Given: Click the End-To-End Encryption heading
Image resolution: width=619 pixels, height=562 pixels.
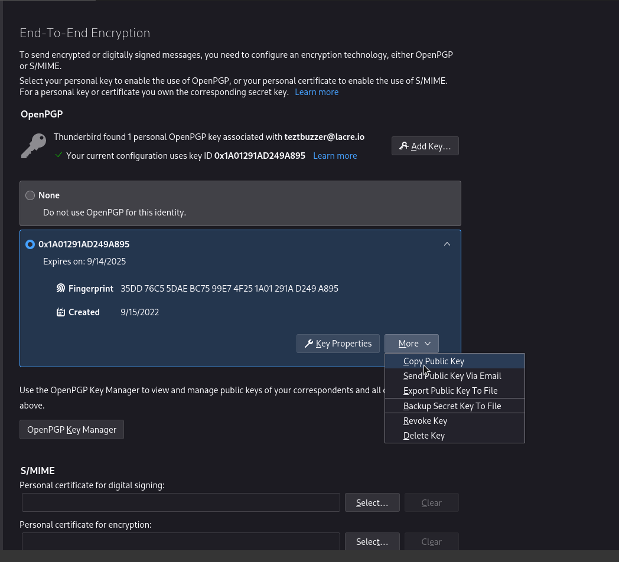Looking at the screenshot, I should [x=85, y=32].
